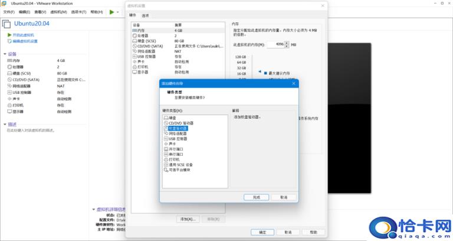This screenshot has height=241, width=453.
Task: Open 选项卡(T) menu
Action: click(x=78, y=12)
